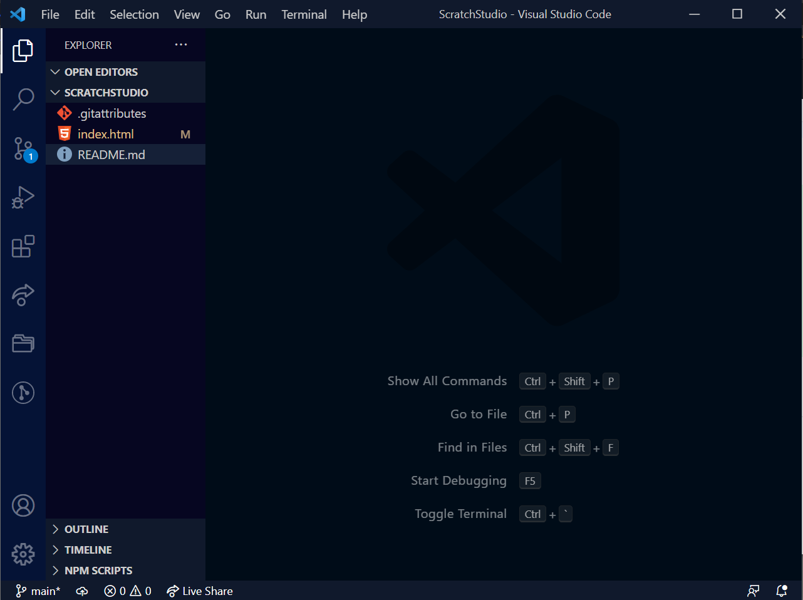This screenshot has width=803, height=600.
Task: Click the publish to cloud sync icon
Action: tap(82, 591)
